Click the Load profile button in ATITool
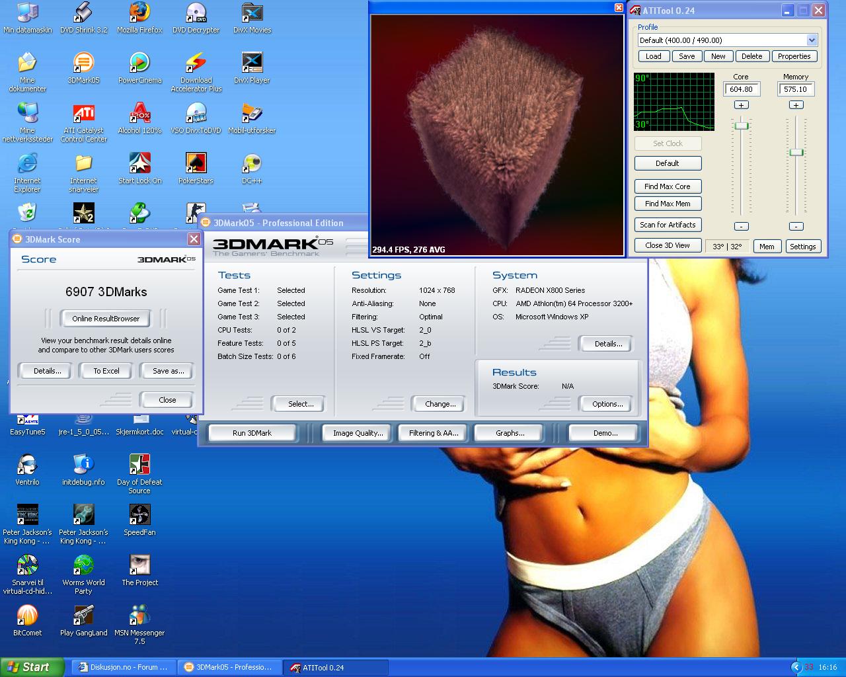Image resolution: width=846 pixels, height=677 pixels. click(x=653, y=56)
